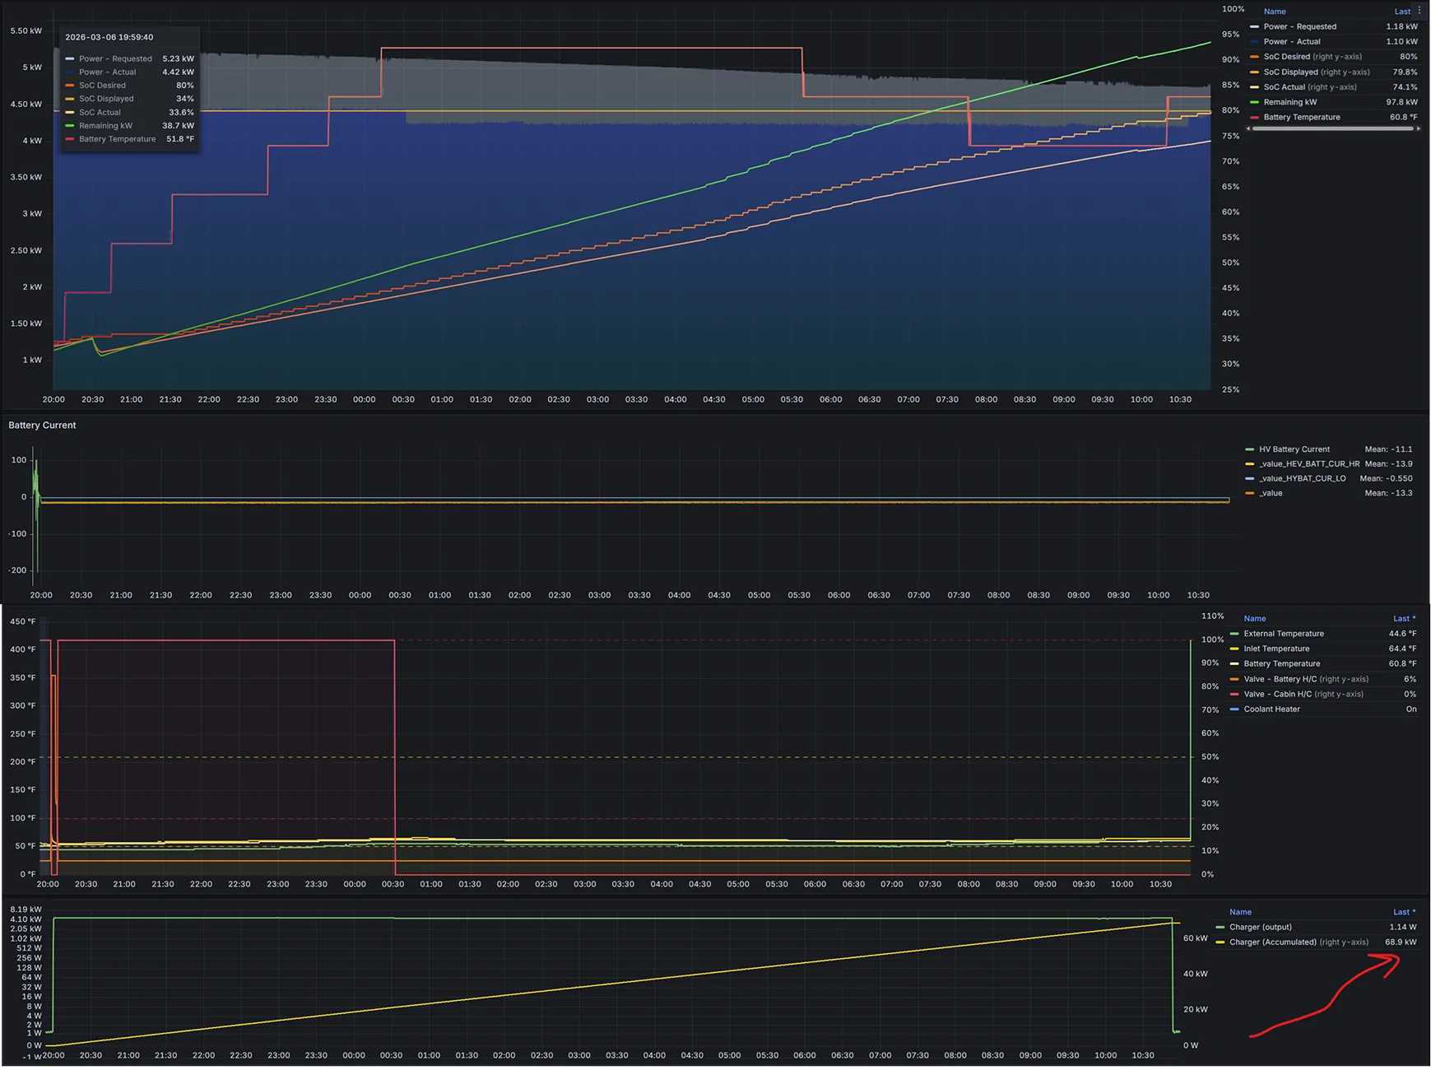
Task: Toggle visibility of Power - Requested series
Action: (1299, 26)
